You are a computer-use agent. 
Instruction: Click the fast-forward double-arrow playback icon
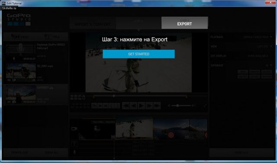(x=157, y=105)
